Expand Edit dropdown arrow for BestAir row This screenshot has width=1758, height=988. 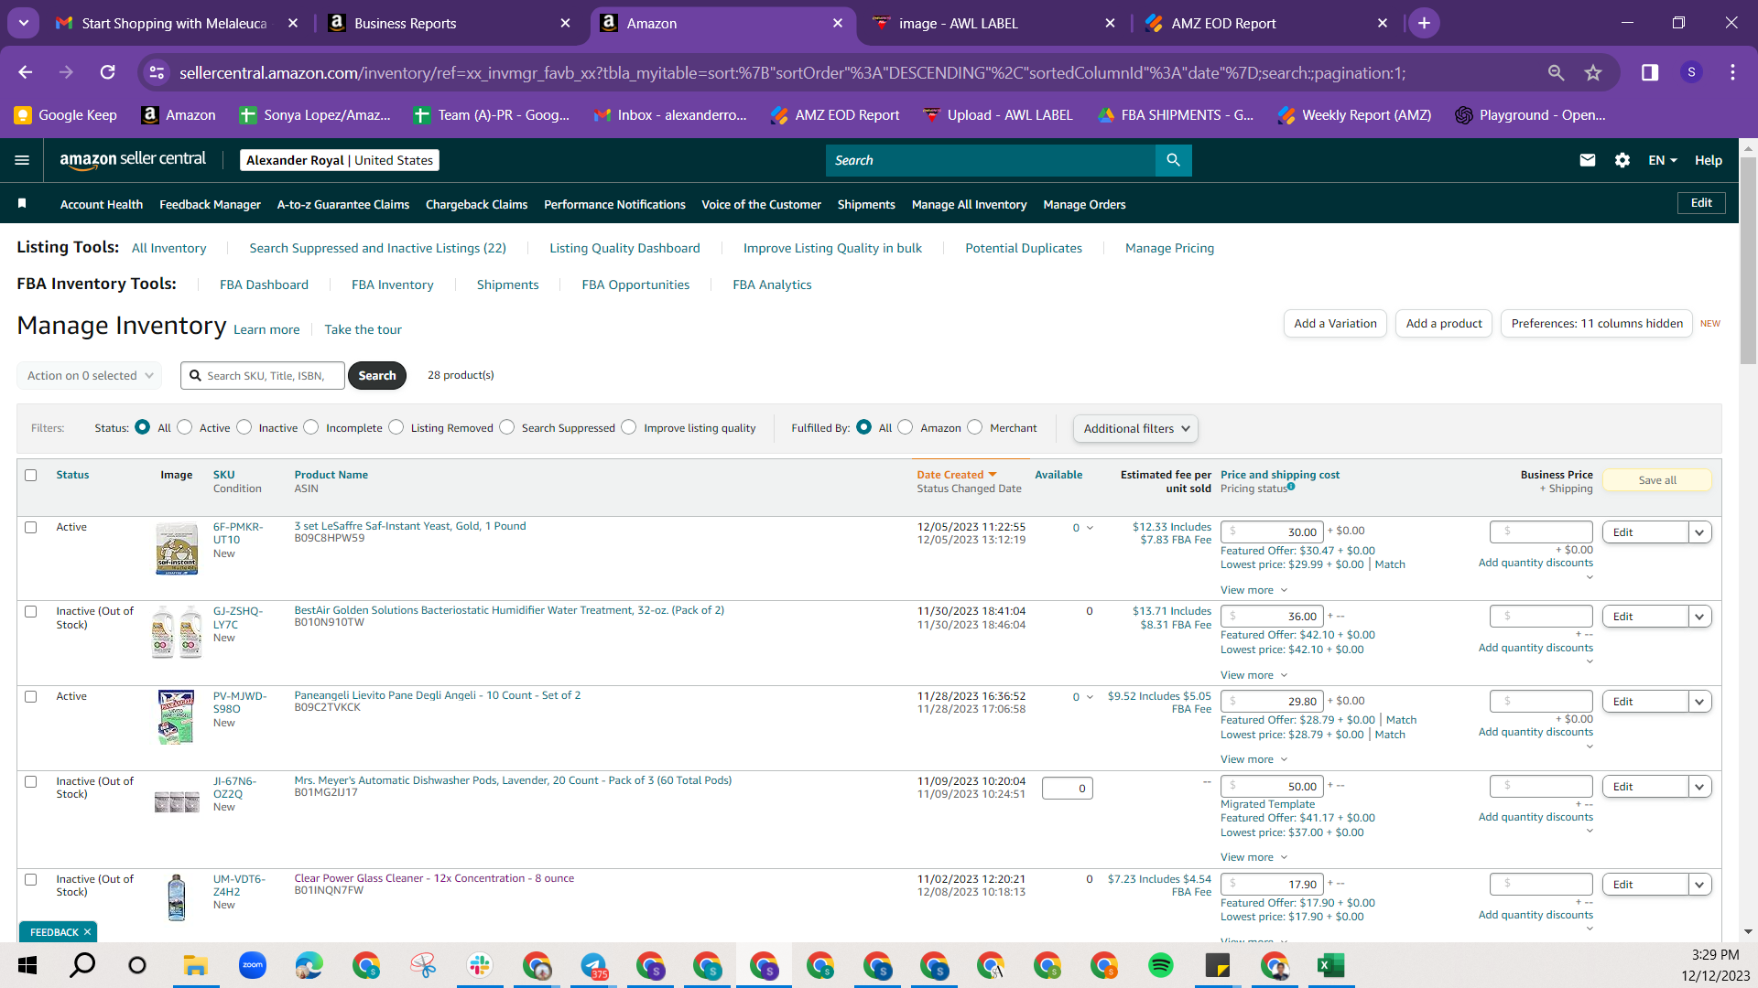[x=1700, y=617]
